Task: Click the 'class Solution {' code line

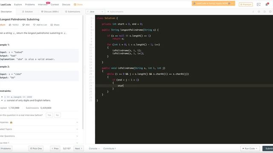Action: coord(107,18)
